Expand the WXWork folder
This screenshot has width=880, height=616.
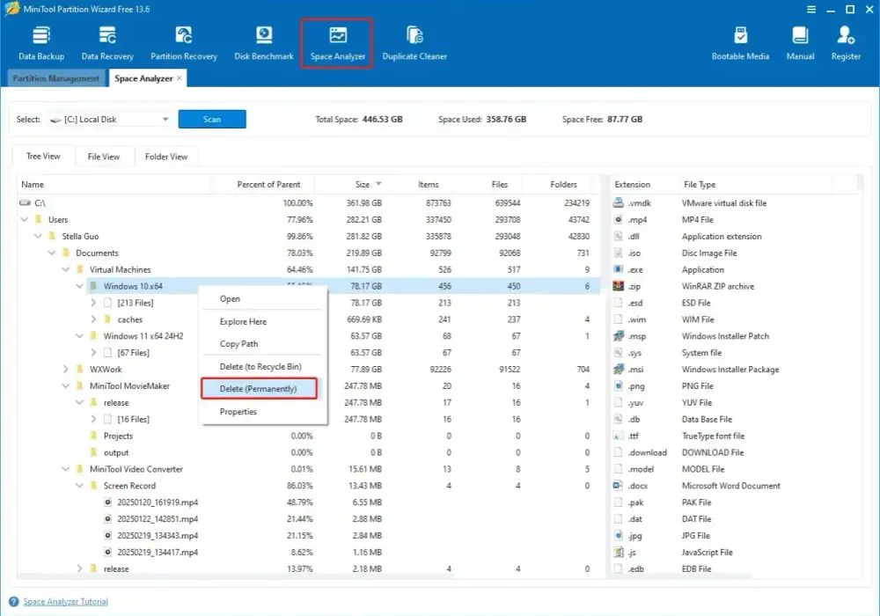[66, 369]
